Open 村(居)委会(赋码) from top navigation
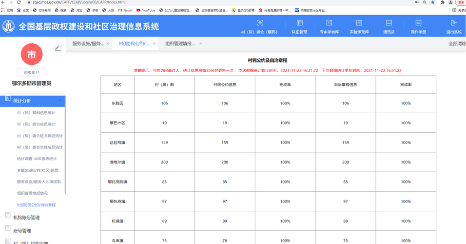The width and height of the screenshot is (466, 244). pyautogui.click(x=259, y=26)
